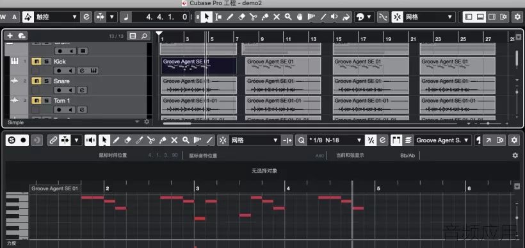Select the Play speaker tool in top toolbar
This screenshot has width=525, height=248.
pos(334,17)
